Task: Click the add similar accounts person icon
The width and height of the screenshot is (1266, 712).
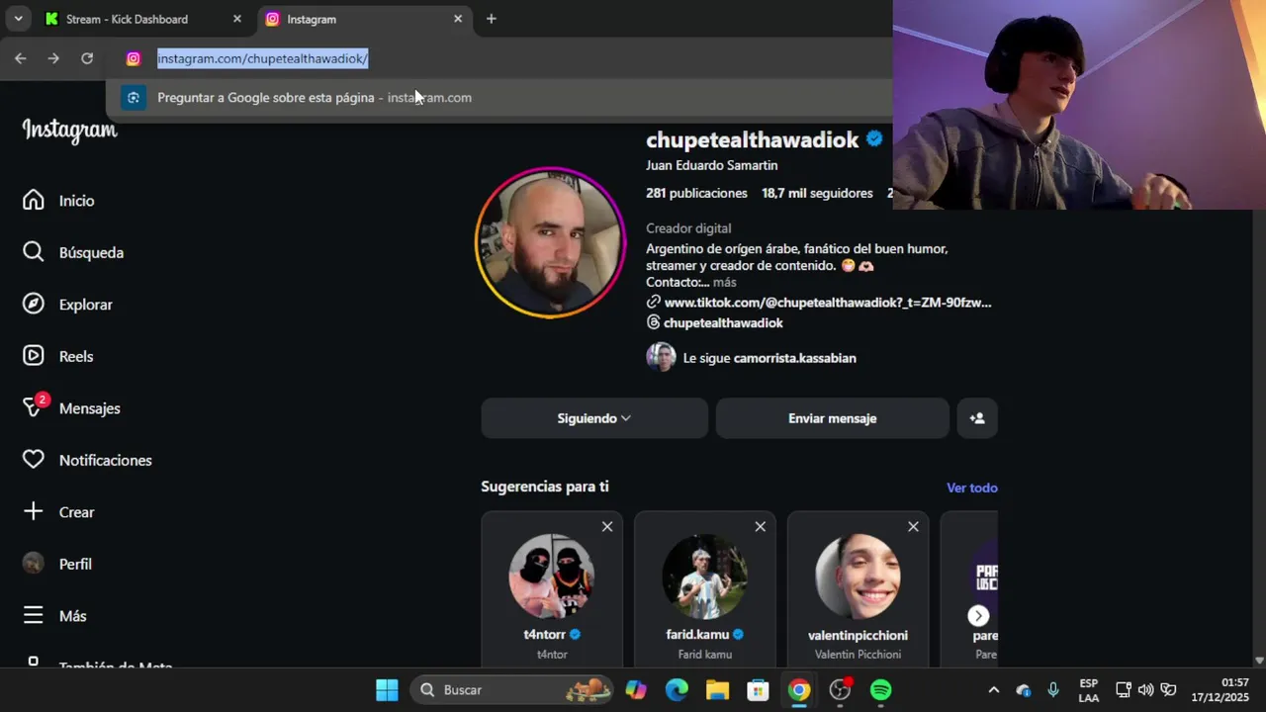Action: (x=977, y=418)
